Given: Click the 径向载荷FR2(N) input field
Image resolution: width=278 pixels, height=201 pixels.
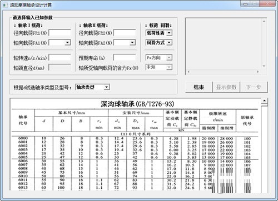Looking at the screenshot, I should click(x=125, y=33).
